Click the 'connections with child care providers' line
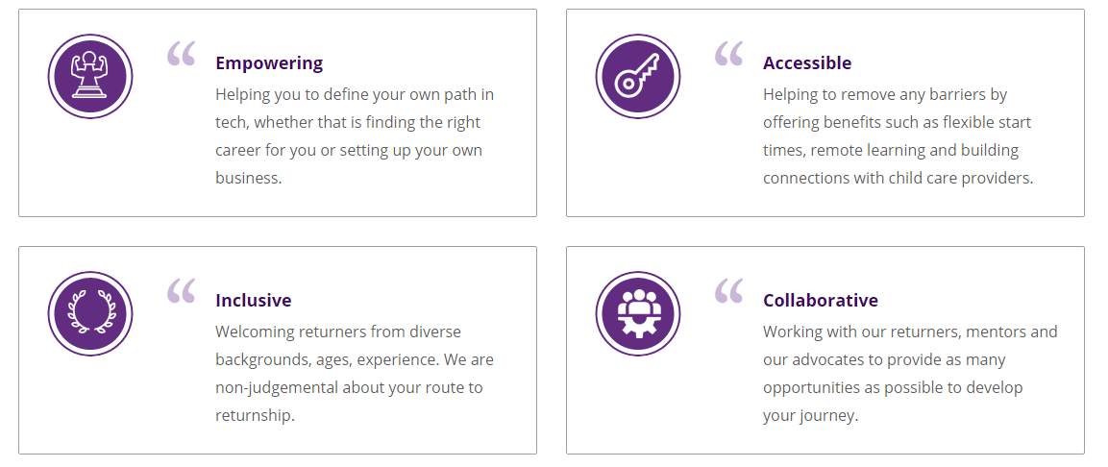This screenshot has height=467, width=1108. tap(899, 178)
